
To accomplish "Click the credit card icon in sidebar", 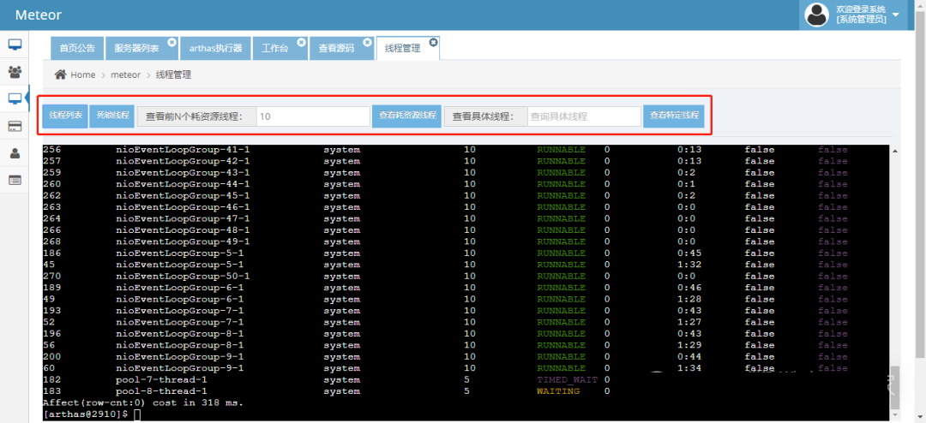I will [15, 127].
